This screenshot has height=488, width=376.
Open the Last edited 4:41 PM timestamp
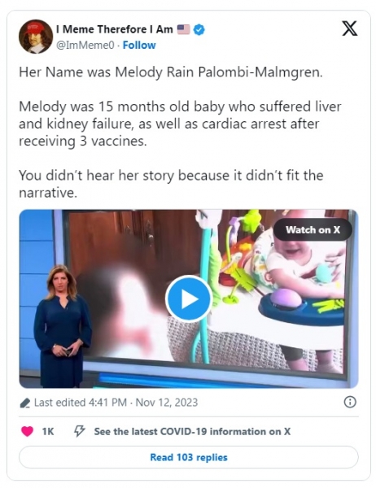81,403
